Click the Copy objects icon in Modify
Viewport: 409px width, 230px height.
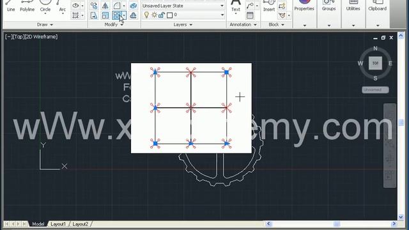point(94,6)
